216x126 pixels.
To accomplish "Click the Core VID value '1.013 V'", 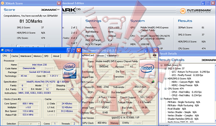I will click(x=54, y=76).
